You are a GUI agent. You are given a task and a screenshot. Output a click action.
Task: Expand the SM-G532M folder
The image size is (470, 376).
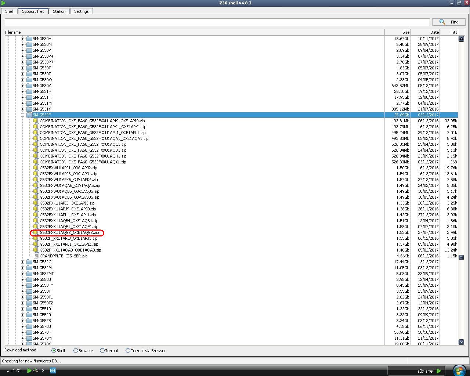pos(23,268)
